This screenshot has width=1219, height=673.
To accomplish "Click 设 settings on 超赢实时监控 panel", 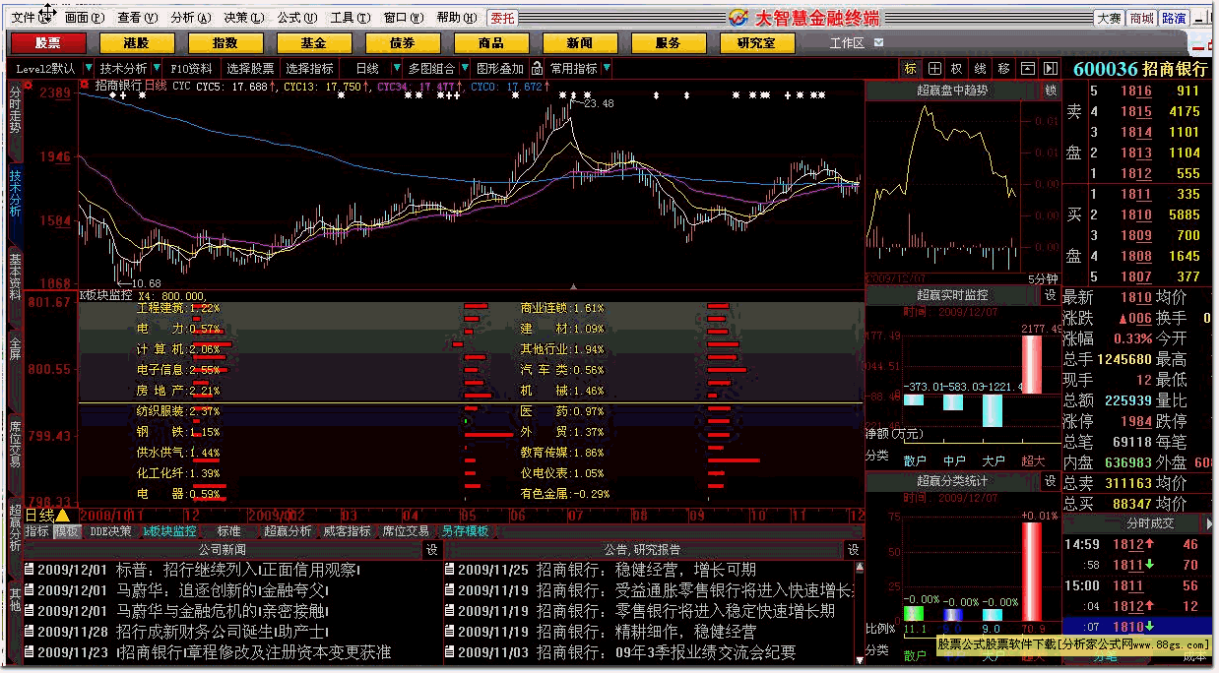I will point(1051,295).
